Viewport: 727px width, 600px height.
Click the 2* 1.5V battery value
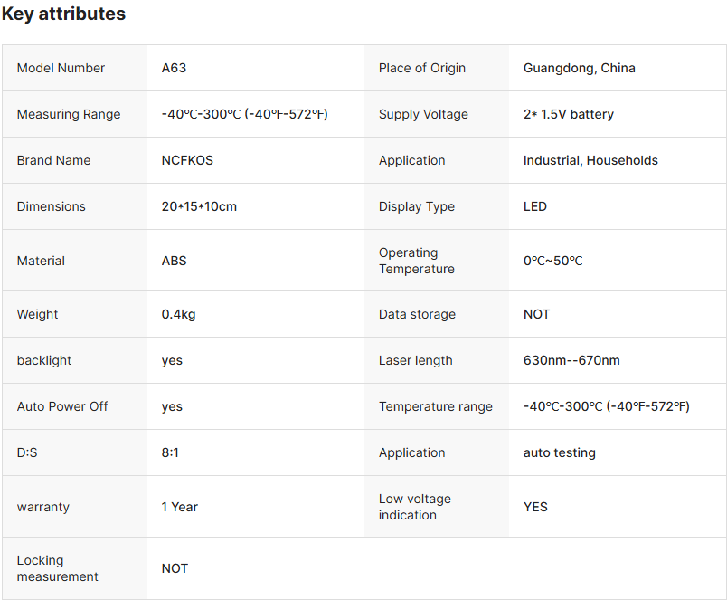pyautogui.click(x=568, y=114)
